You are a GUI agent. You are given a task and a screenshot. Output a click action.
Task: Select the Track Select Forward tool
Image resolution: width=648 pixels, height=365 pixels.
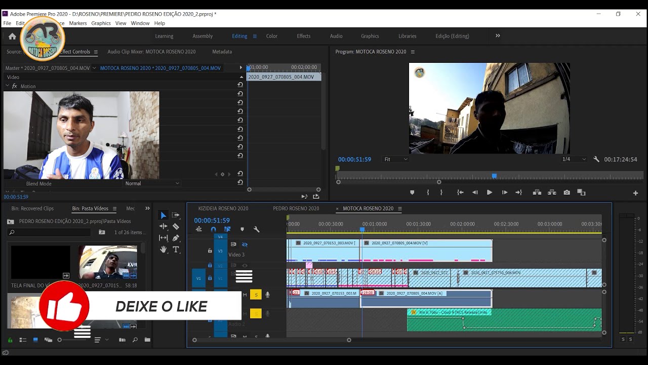[176, 215]
